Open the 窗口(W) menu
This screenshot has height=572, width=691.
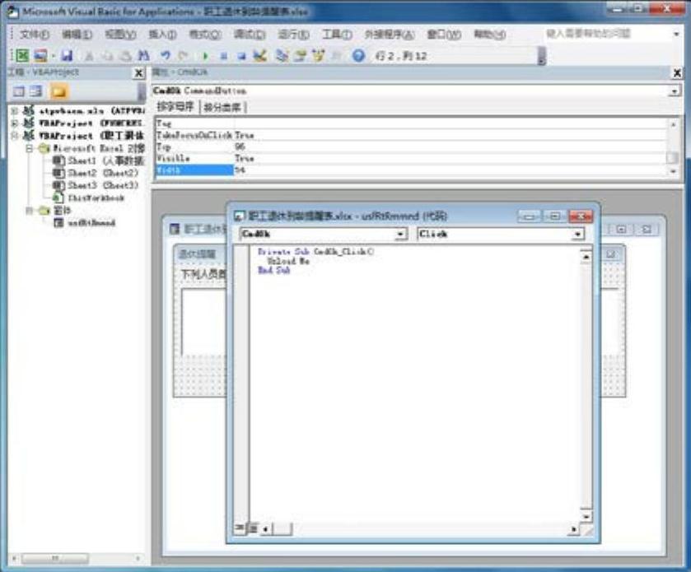[x=444, y=35]
